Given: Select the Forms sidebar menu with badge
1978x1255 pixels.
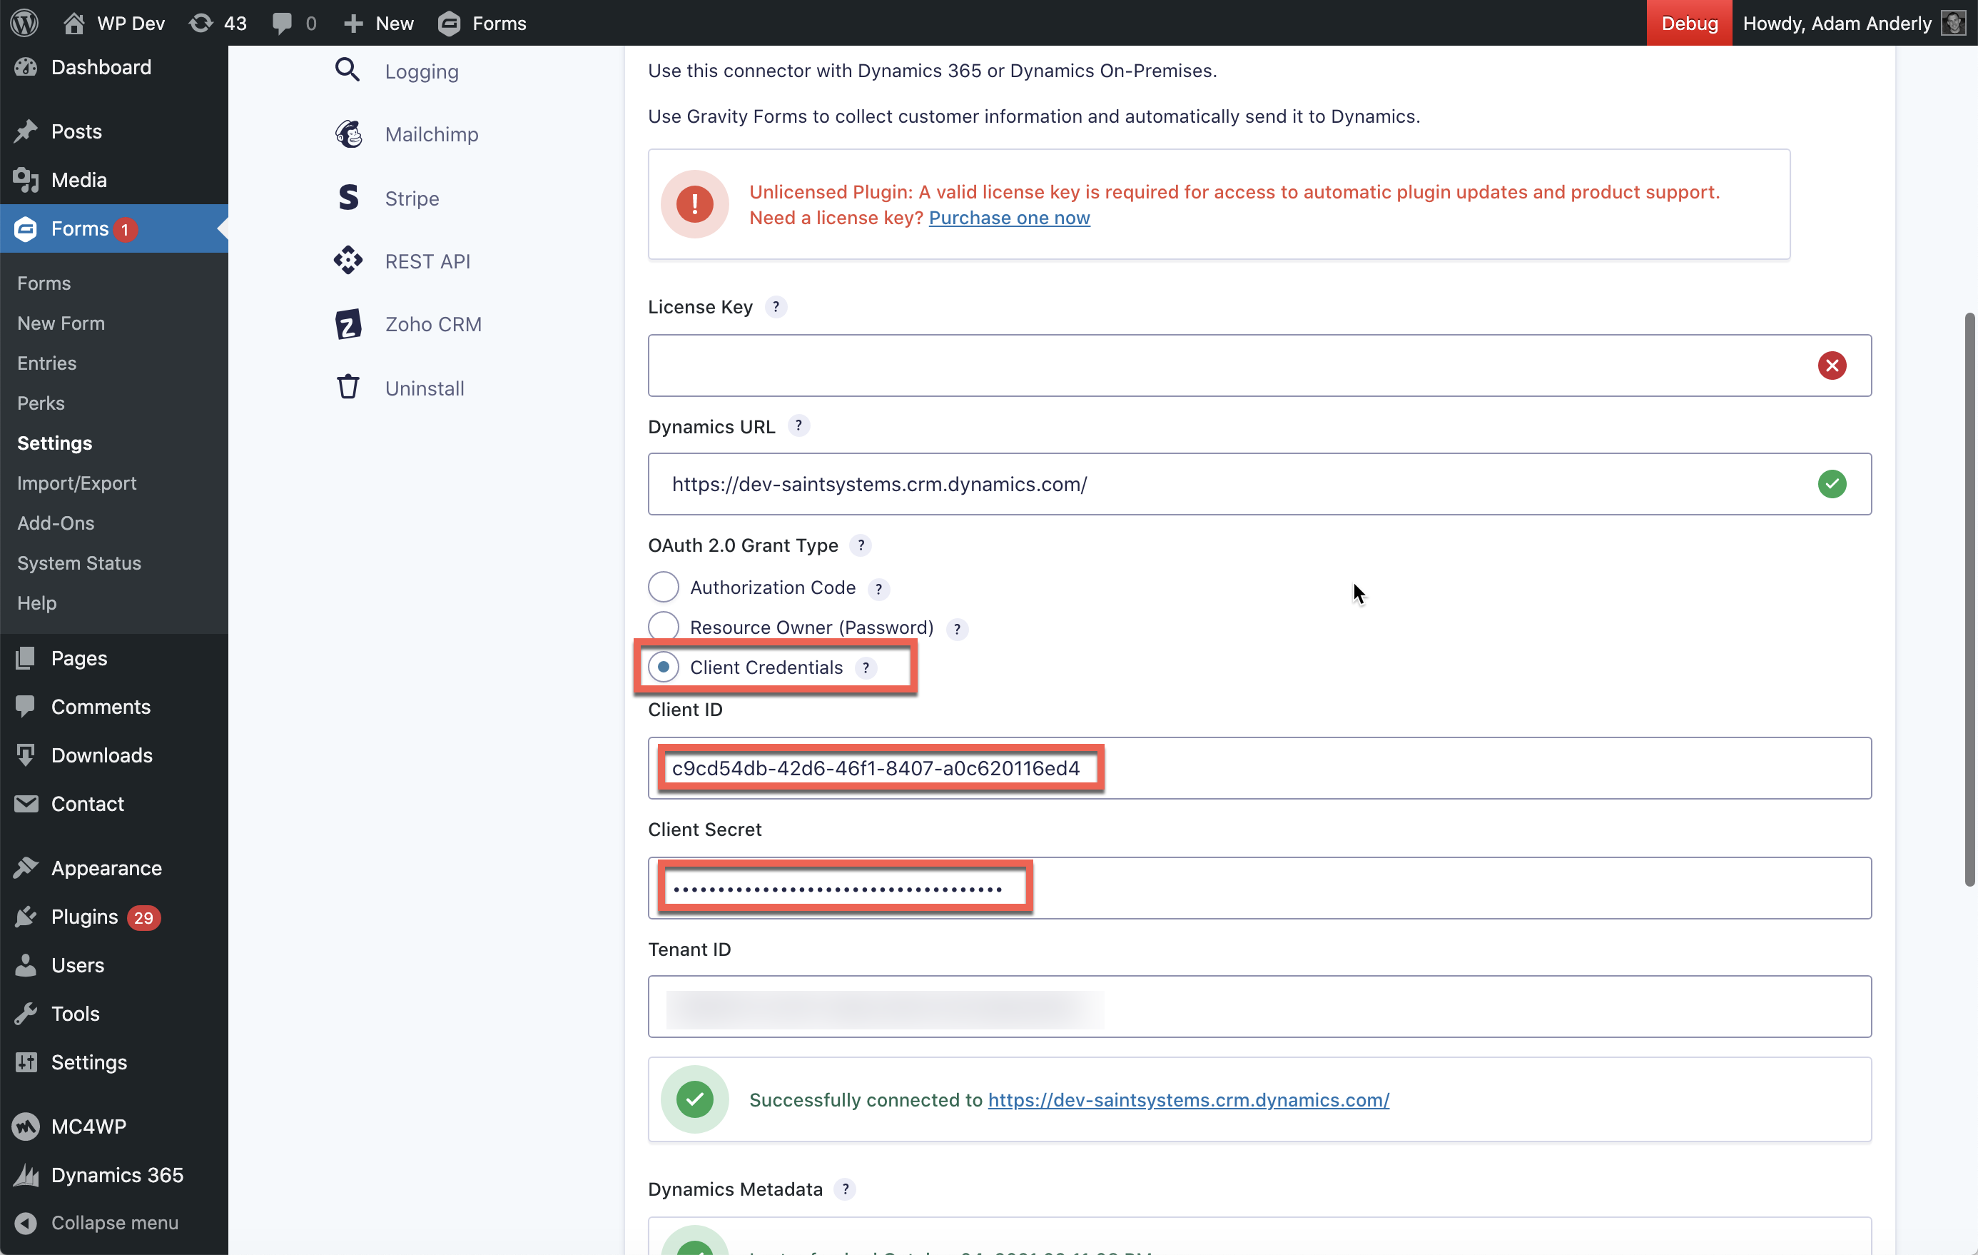Looking at the screenshot, I should pyautogui.click(x=114, y=228).
